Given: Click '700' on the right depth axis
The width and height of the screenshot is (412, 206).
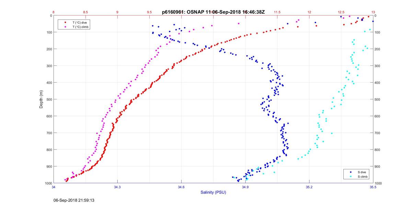Looking at the screenshot, I should 378,133.
